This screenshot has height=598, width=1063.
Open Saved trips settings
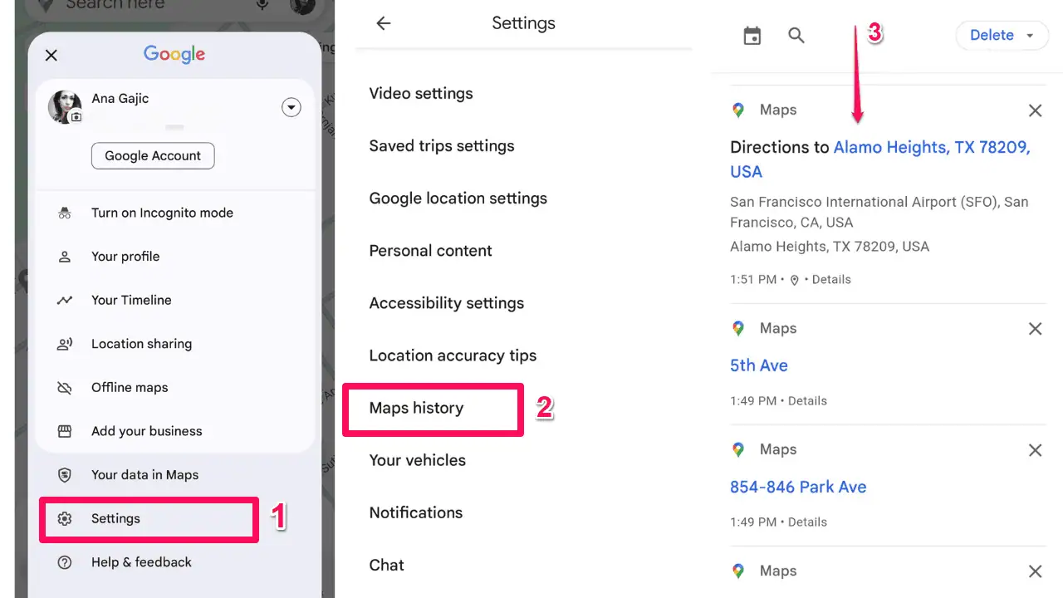point(442,146)
